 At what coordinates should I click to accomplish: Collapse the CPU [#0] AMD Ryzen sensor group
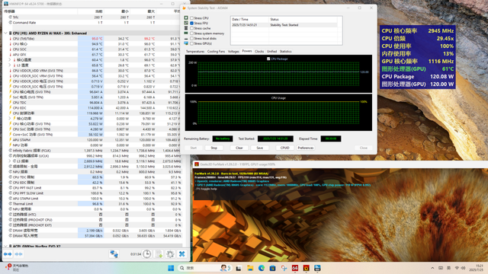(x=5, y=33)
